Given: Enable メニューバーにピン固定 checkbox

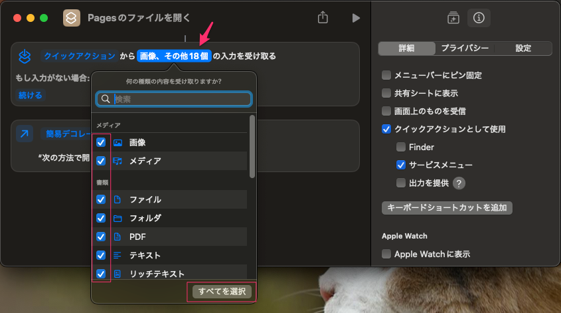Looking at the screenshot, I should click(x=386, y=75).
